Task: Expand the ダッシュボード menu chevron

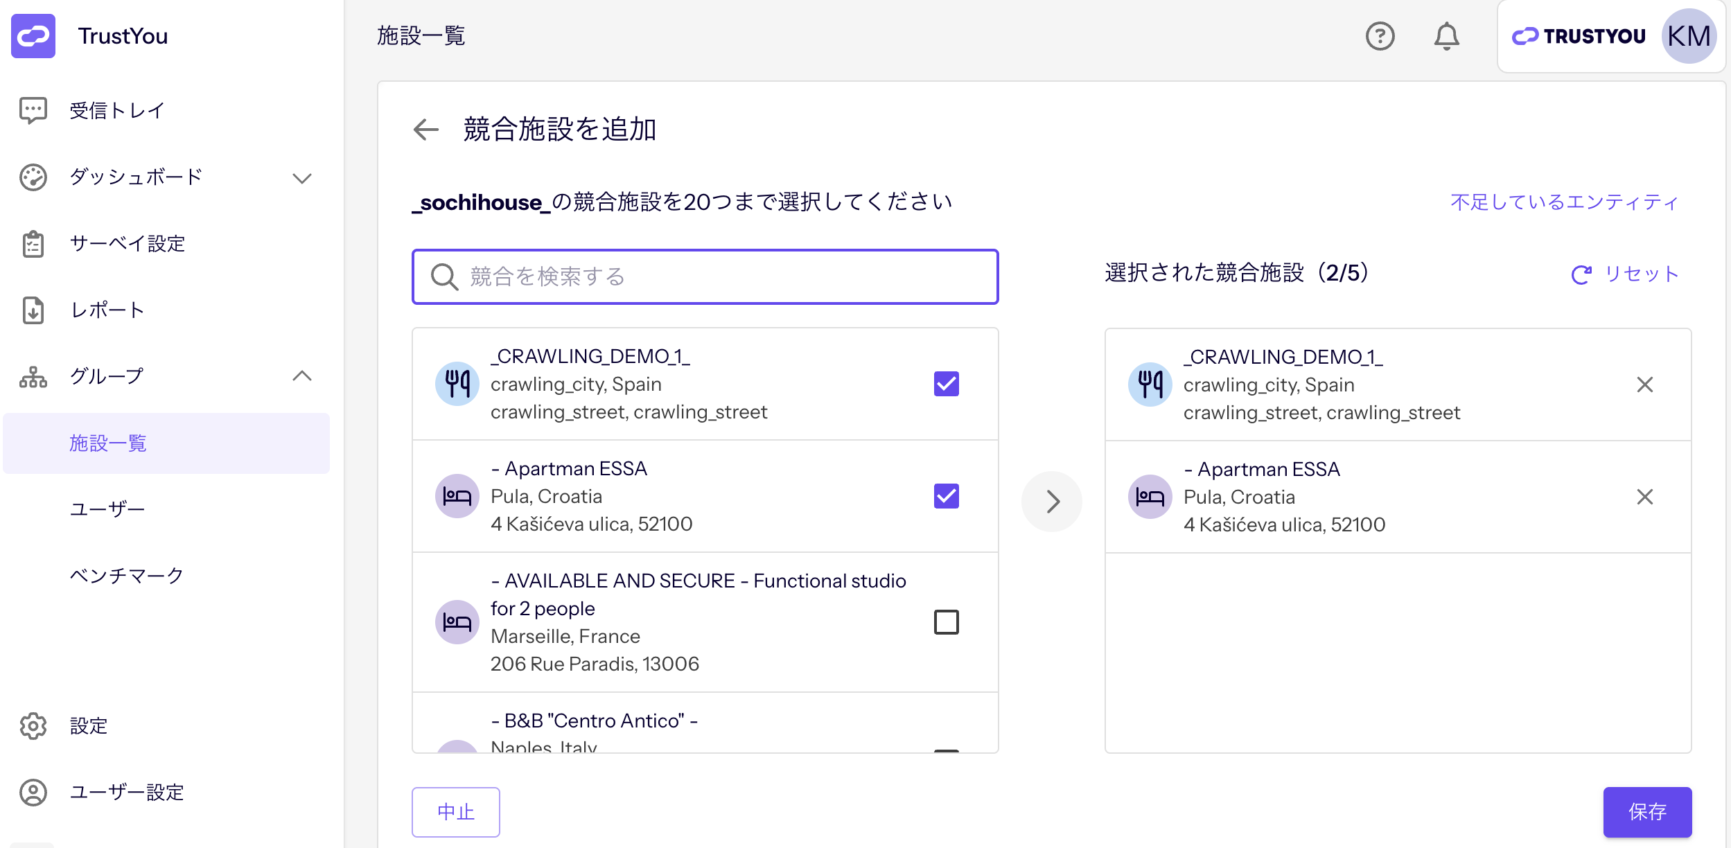Action: click(302, 178)
